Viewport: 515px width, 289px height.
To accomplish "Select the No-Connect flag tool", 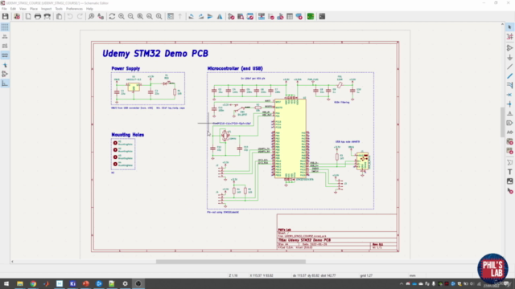I will [509, 95].
